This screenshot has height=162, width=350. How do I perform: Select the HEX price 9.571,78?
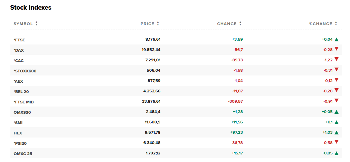pyautogui.click(x=153, y=133)
